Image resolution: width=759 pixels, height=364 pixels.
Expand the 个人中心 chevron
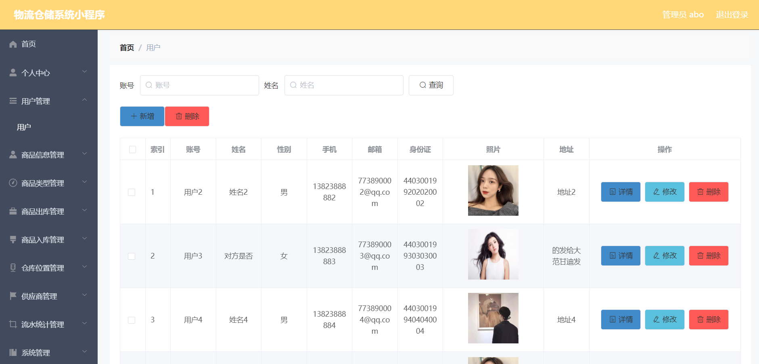point(84,72)
